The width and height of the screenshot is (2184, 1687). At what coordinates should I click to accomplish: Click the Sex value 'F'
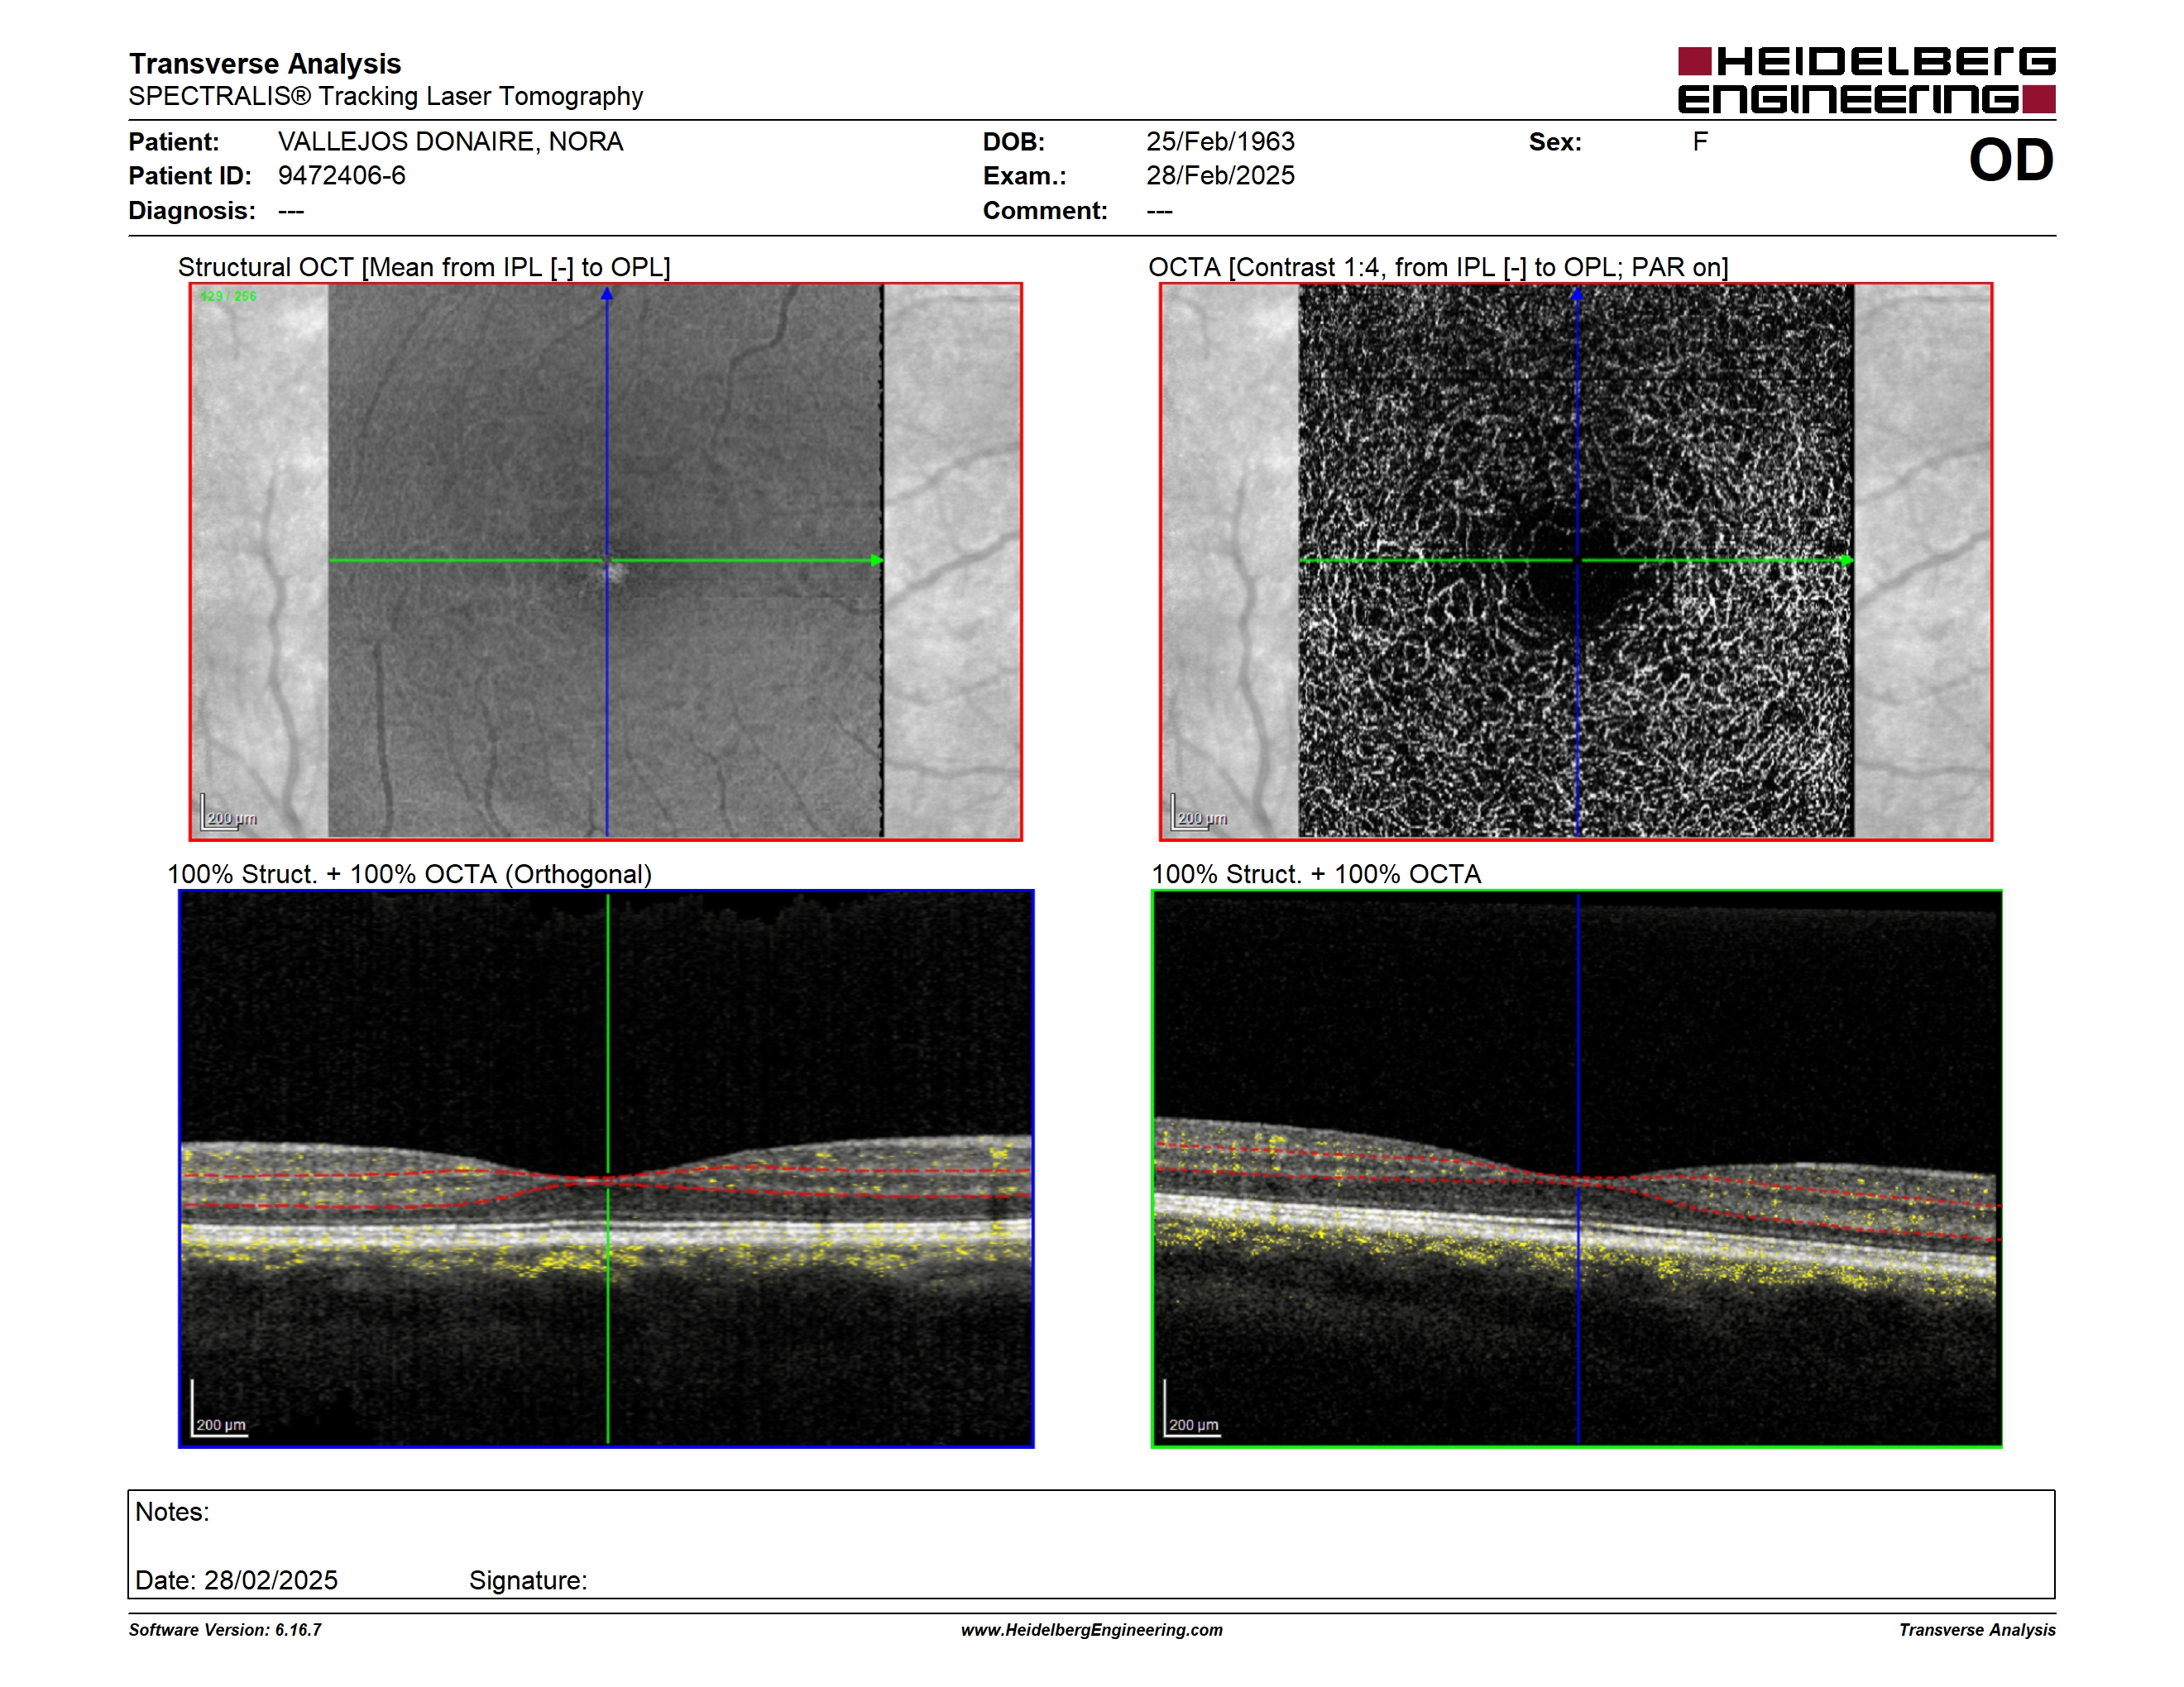click(x=1700, y=142)
